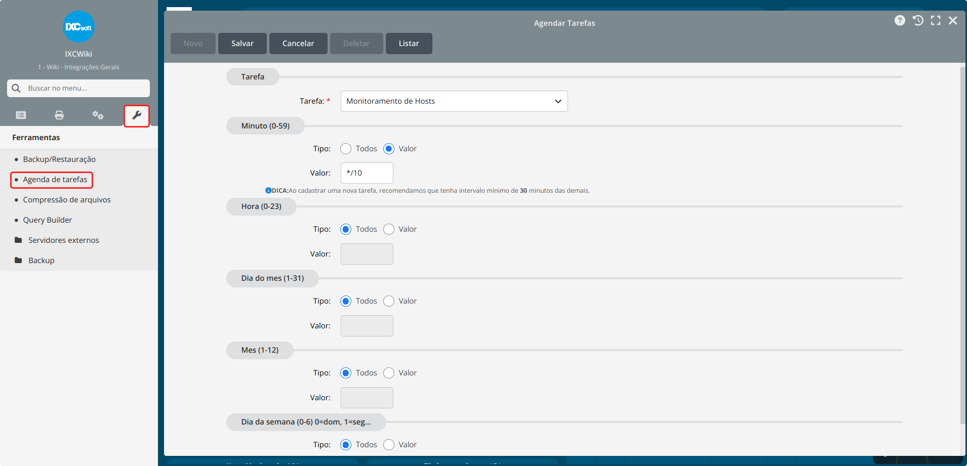This screenshot has width=967, height=466.
Task: Select Valor for Hora tipo
Action: pyautogui.click(x=389, y=229)
